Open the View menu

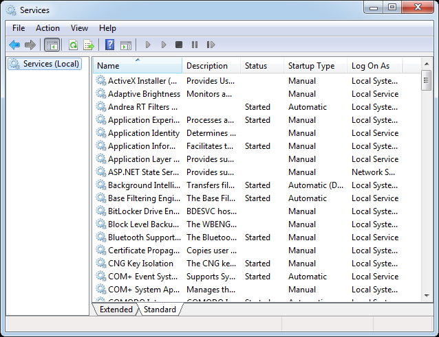point(79,28)
